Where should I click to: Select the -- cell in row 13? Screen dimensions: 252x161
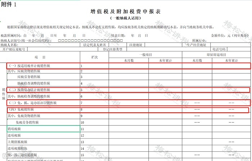pyautogui.click(x=231, y=142)
